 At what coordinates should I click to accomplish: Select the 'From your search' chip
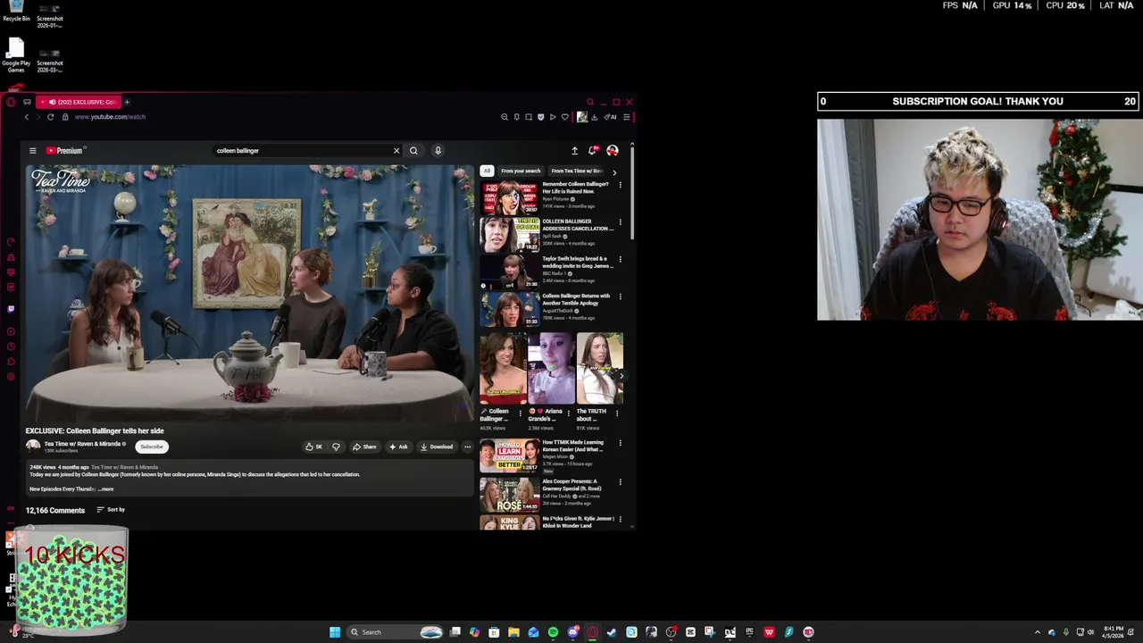[x=521, y=171]
